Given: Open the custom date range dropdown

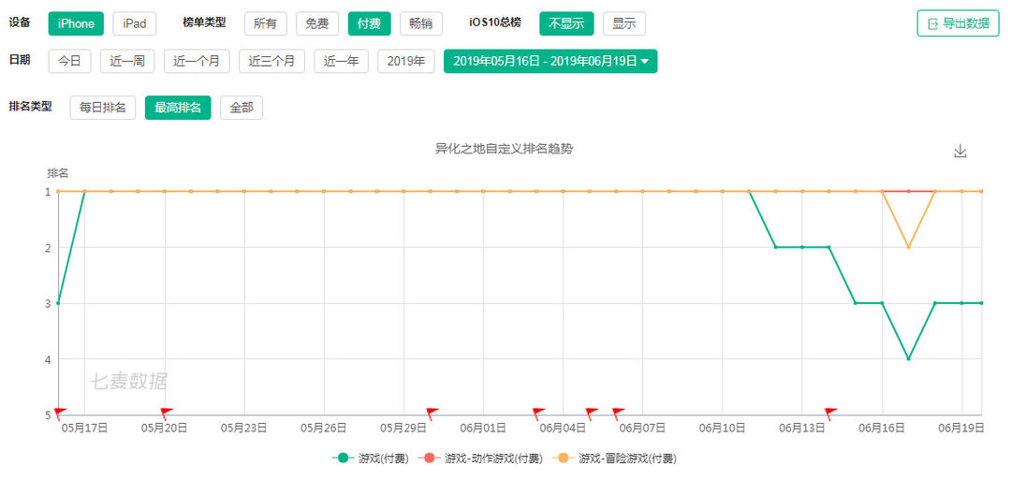Looking at the screenshot, I should (550, 61).
